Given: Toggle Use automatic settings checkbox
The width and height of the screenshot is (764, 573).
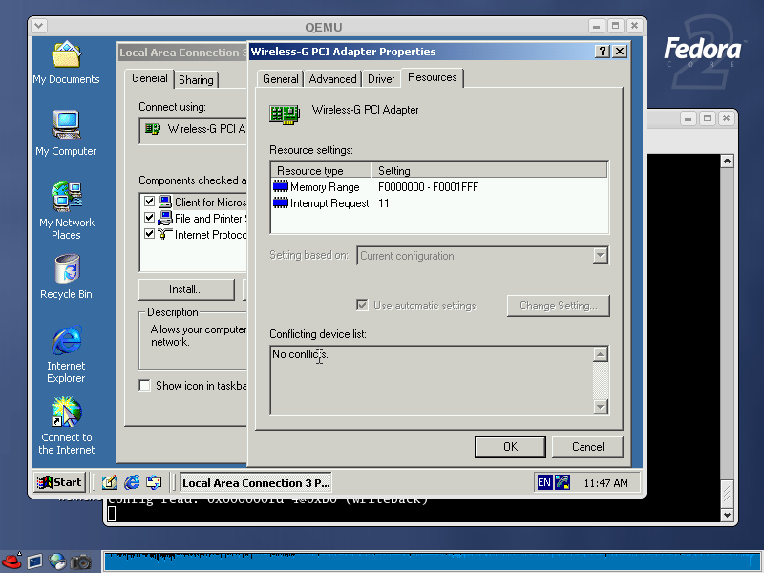Looking at the screenshot, I should 362,306.
